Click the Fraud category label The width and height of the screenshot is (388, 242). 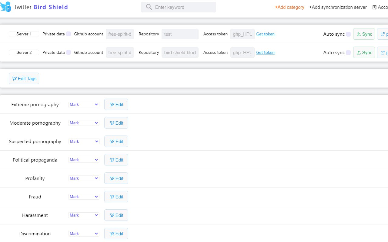click(x=35, y=197)
